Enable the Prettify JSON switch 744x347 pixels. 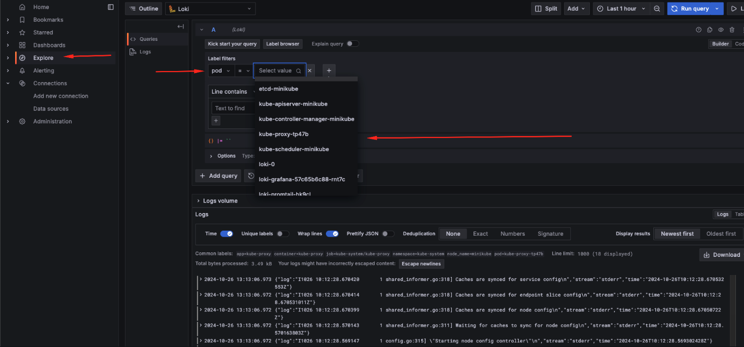(388, 234)
